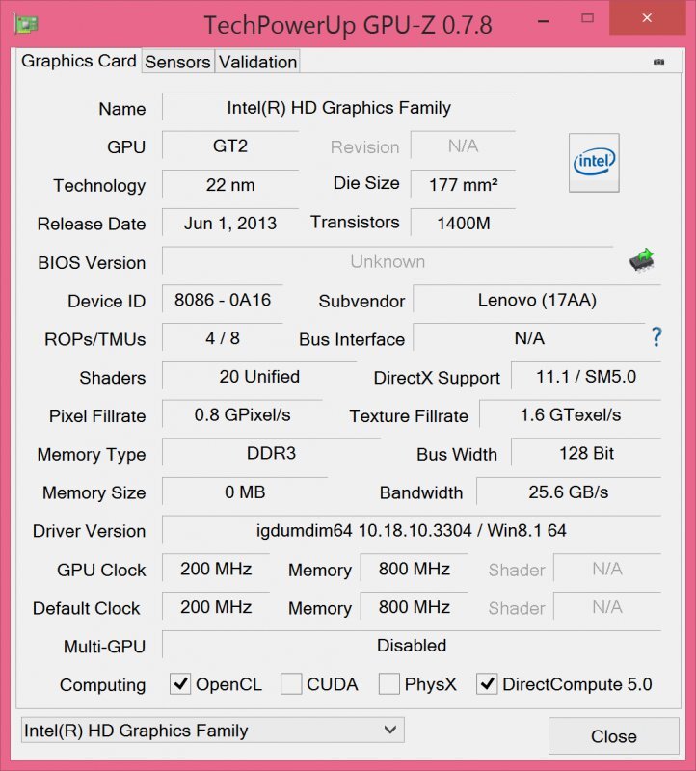Select the Graphics Card tab
The width and height of the screenshot is (696, 771).
[x=78, y=62]
